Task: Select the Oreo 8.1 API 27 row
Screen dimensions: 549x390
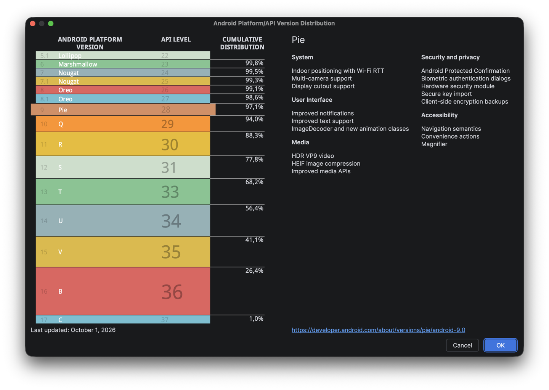Action: [x=123, y=99]
